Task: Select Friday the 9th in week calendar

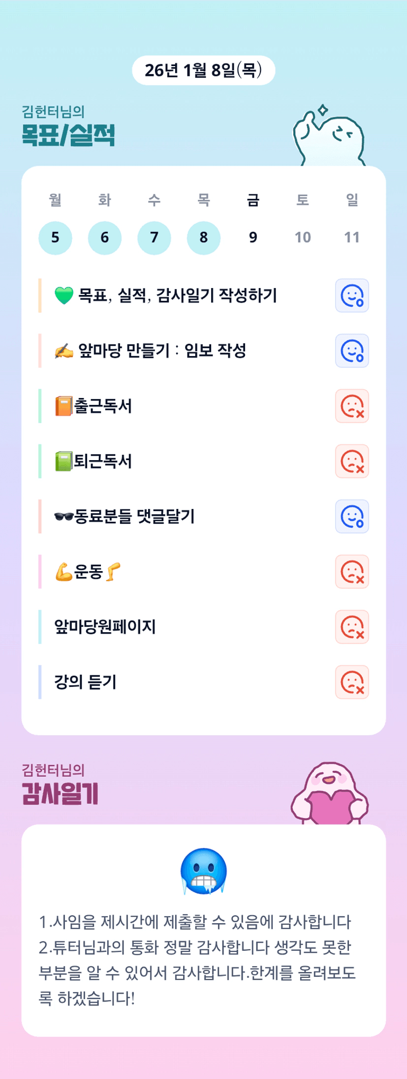Action: [253, 238]
